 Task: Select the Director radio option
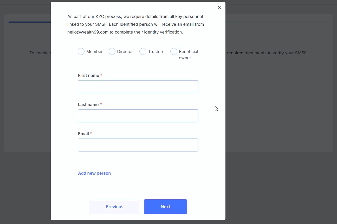tap(112, 51)
